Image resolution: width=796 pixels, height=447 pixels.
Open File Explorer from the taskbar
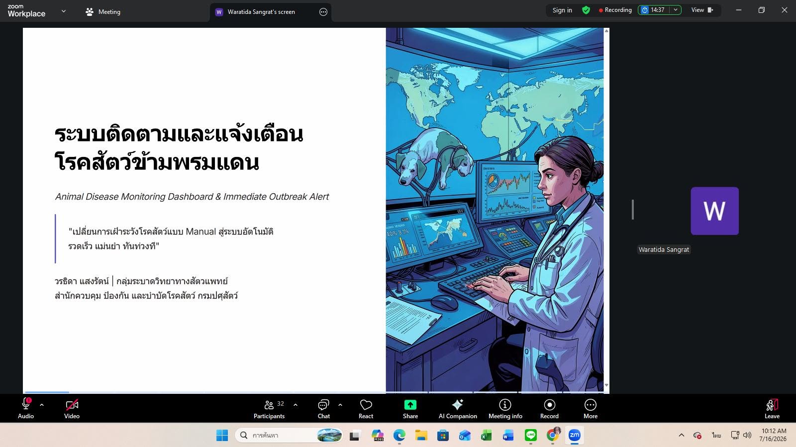[x=421, y=436]
